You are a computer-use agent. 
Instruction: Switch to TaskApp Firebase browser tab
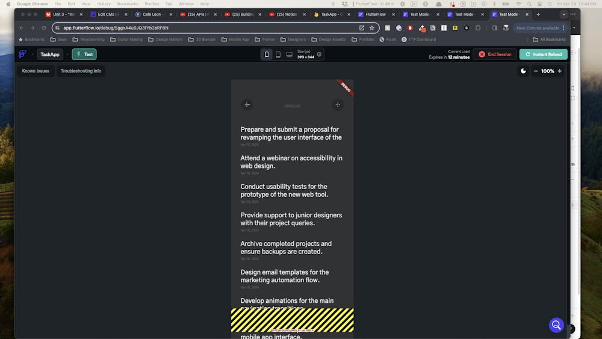click(331, 14)
